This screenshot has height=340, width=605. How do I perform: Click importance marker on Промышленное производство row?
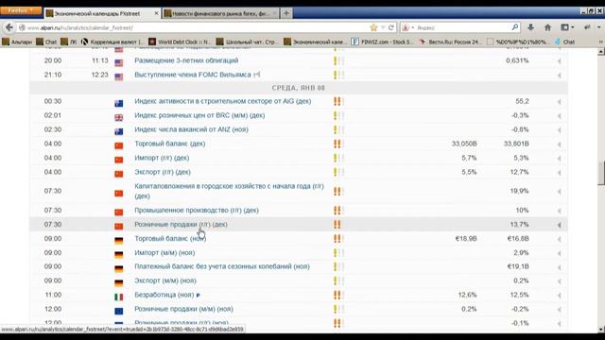338,211
